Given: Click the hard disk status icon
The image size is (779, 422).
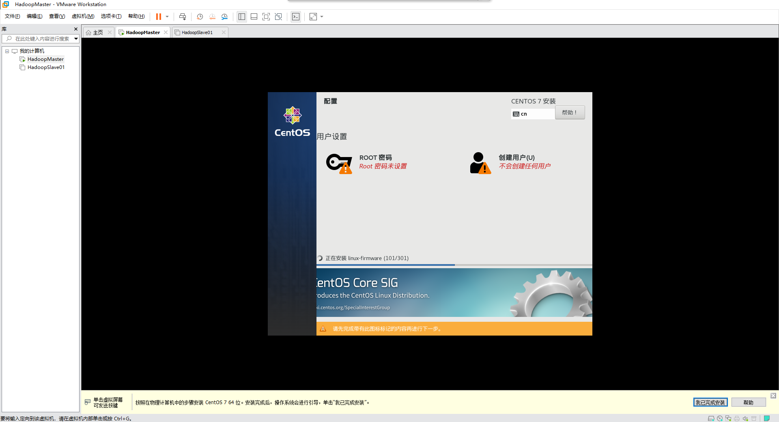Looking at the screenshot, I should [x=711, y=418].
